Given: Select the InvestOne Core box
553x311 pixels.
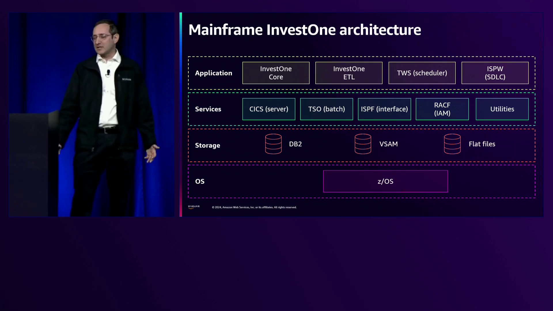Looking at the screenshot, I should [276, 73].
